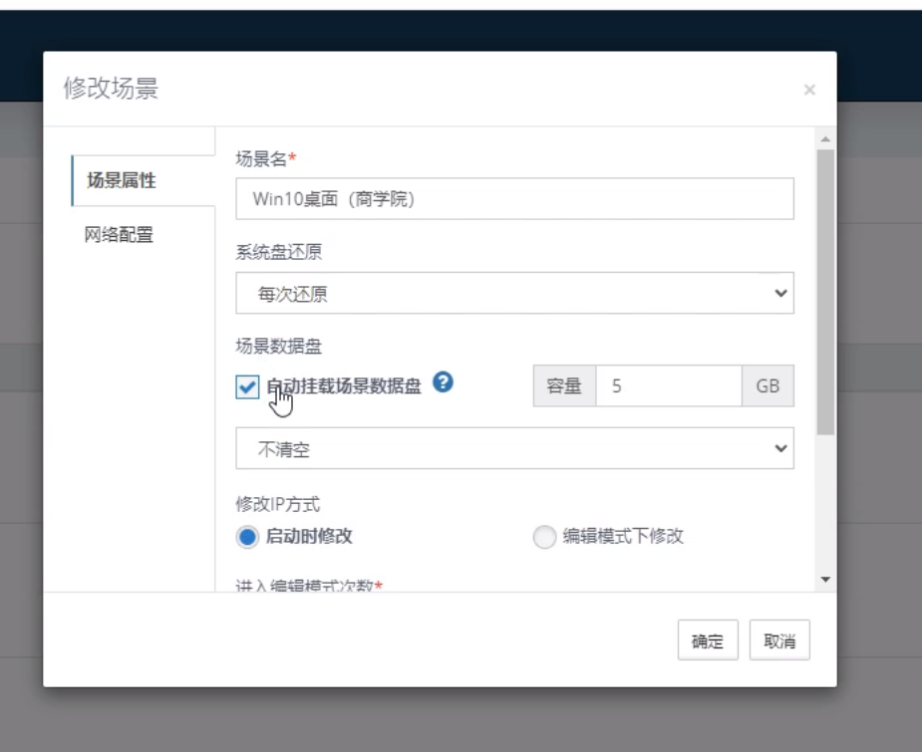
Task: Click the dialog's vertical scrollbar thumb
Action: point(824,289)
